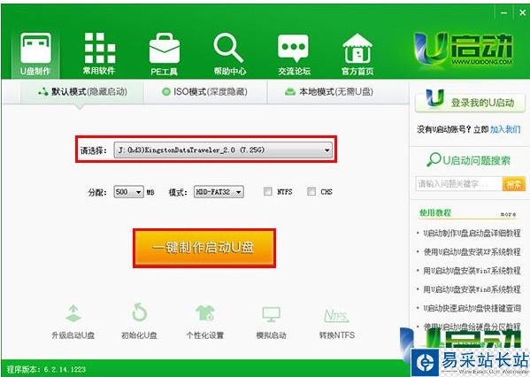Close the U启动 window
The width and height of the screenshot is (530, 377).
click(x=523, y=13)
